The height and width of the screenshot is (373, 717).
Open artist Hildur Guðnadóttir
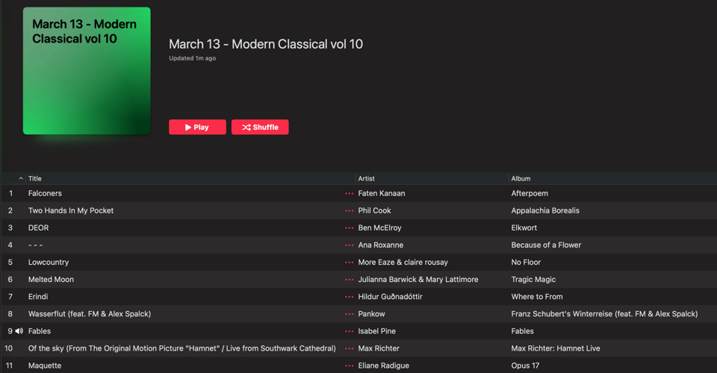[390, 297]
